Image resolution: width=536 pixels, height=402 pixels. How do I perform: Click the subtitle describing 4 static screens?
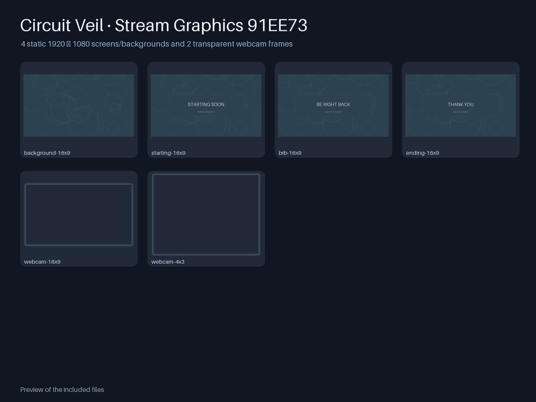click(157, 44)
